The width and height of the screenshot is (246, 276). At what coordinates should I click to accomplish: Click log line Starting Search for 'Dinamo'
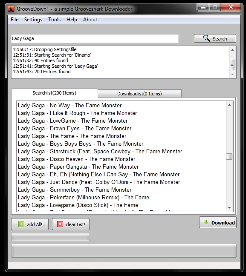tap(52, 55)
